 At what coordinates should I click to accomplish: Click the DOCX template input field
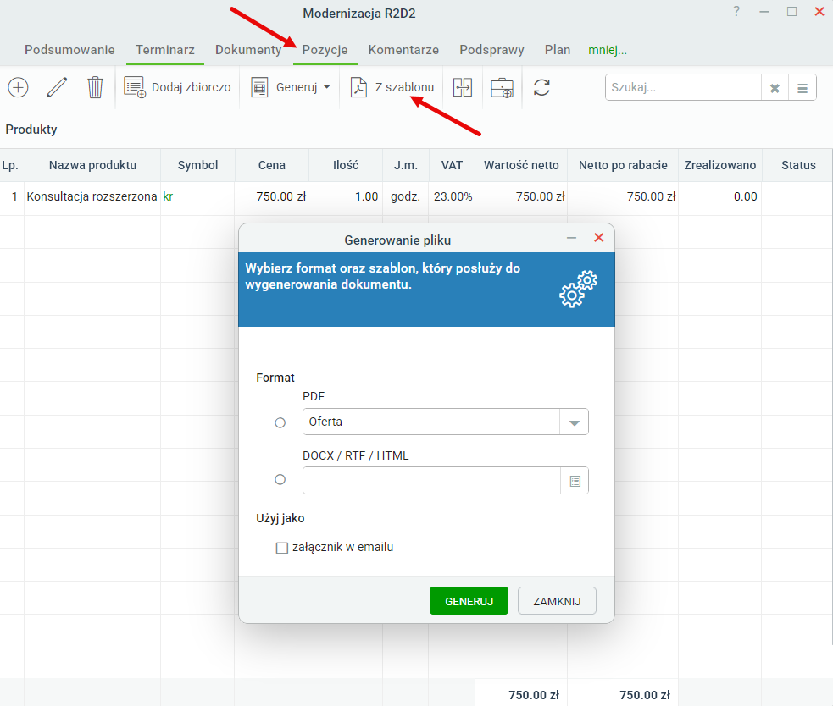pyautogui.click(x=431, y=480)
